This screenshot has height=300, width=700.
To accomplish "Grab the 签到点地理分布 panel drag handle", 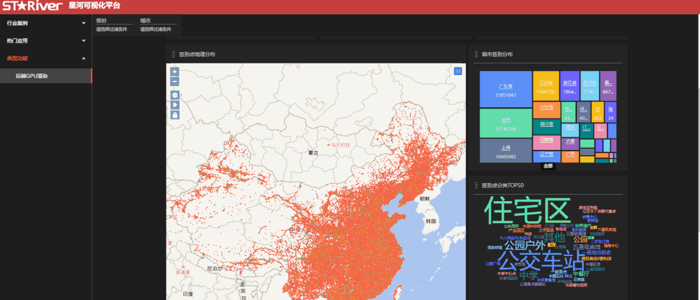I will click(173, 54).
